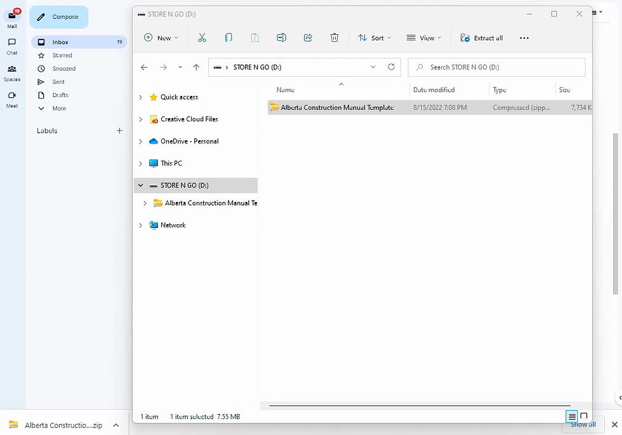This screenshot has width=622, height=435.
Task: Open Inbox folder in Gmail
Action: point(79,42)
